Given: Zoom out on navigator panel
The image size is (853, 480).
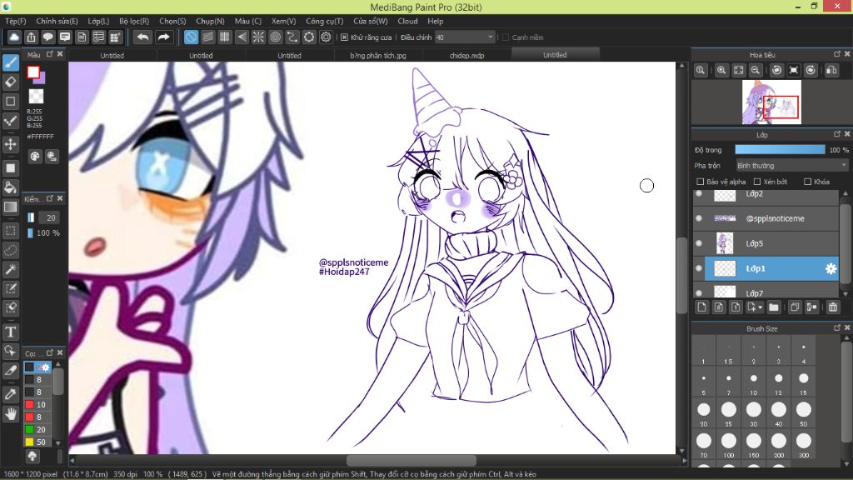Looking at the screenshot, I should (x=755, y=70).
